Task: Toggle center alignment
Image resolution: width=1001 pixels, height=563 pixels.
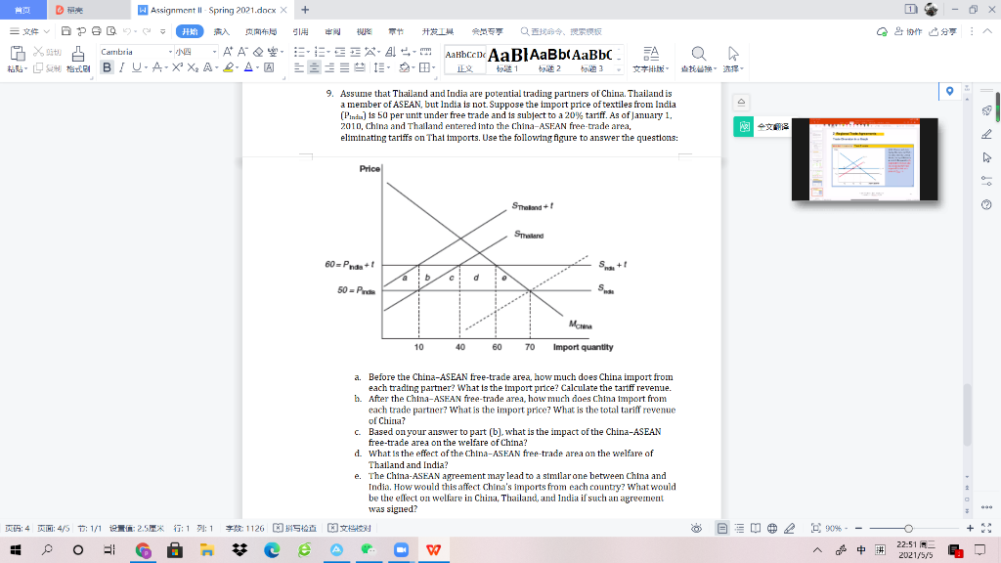Action: click(314, 67)
